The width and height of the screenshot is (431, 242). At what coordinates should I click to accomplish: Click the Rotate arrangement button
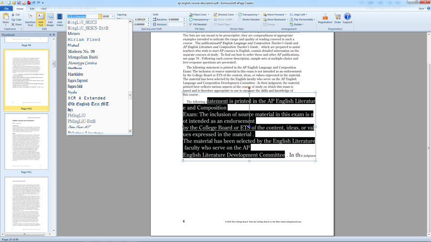click(297, 24)
